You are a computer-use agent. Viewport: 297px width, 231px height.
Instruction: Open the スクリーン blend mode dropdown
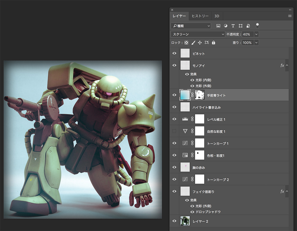point(198,34)
